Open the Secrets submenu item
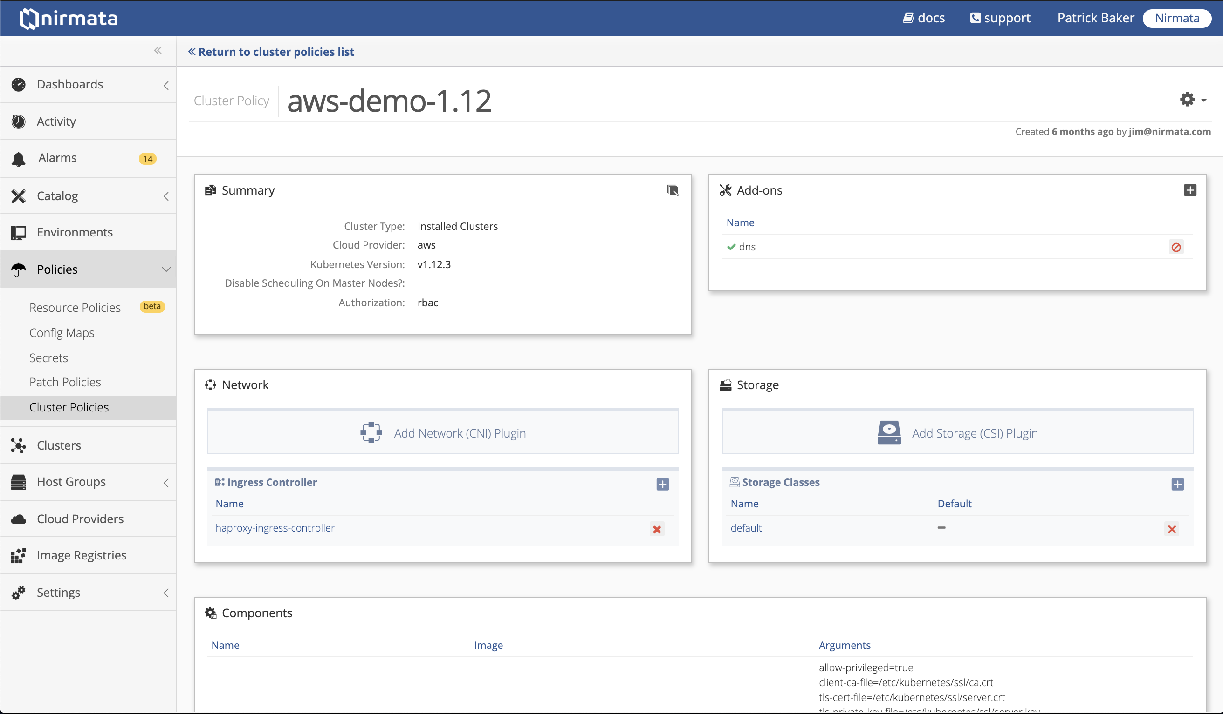 tap(48, 358)
